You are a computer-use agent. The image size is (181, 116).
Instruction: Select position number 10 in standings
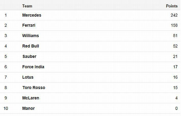[x=6, y=108]
